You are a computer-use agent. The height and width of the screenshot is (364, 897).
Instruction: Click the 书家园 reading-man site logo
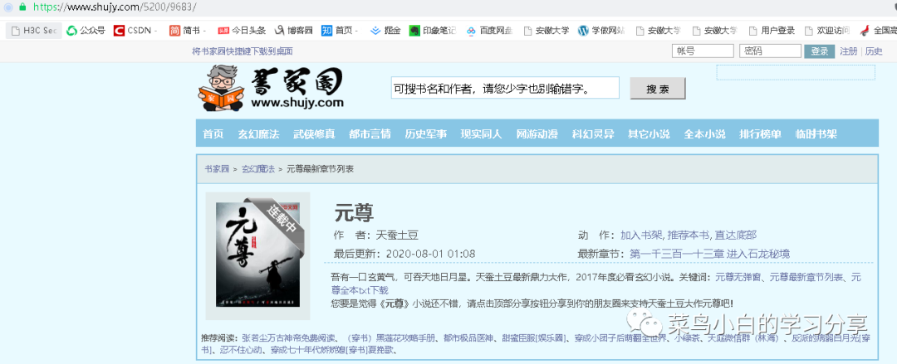point(271,90)
